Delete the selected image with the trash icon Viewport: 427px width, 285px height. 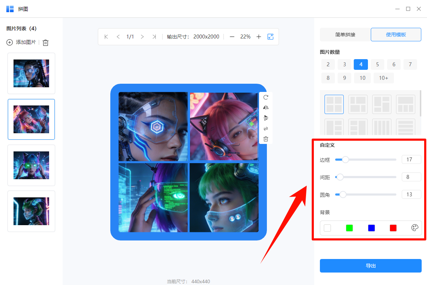[265, 139]
